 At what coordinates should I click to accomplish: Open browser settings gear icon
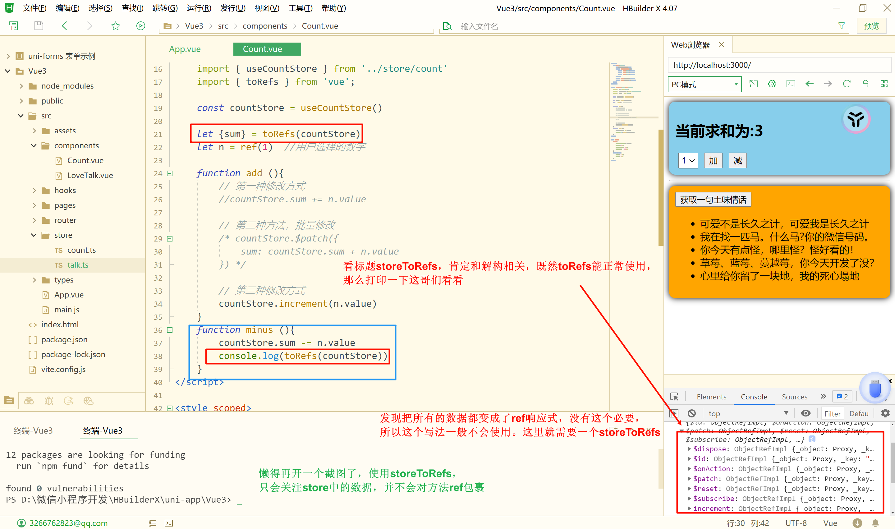[x=772, y=84]
